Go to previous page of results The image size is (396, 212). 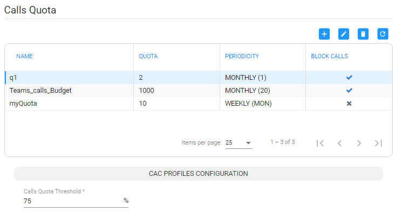[x=340, y=143]
